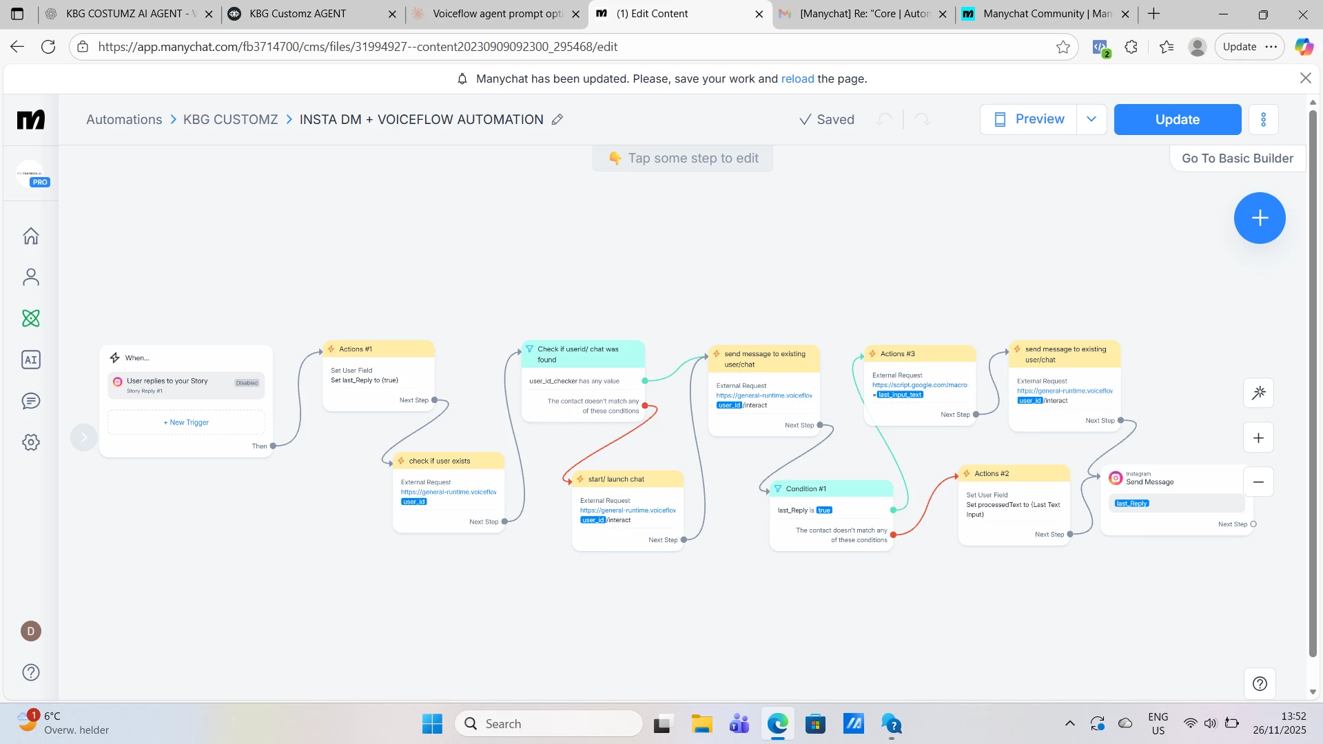Screen dimensions: 1323x744
Task: Expand the Preview dropdown arrow
Action: (x=1091, y=119)
